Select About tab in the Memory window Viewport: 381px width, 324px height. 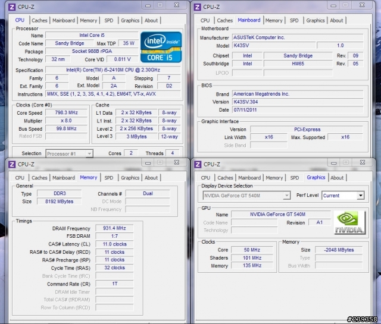click(x=151, y=178)
